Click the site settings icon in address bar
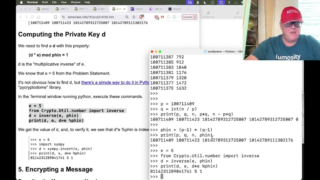 (x=63, y=17)
